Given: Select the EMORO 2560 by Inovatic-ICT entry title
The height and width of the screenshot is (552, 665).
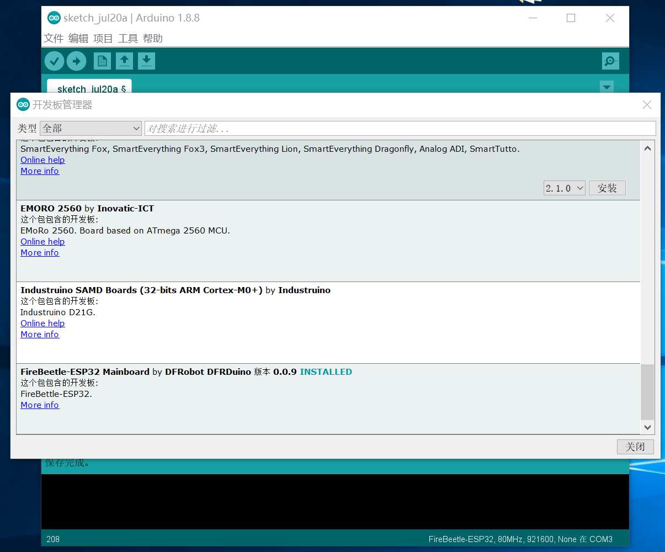Looking at the screenshot, I should (x=87, y=208).
